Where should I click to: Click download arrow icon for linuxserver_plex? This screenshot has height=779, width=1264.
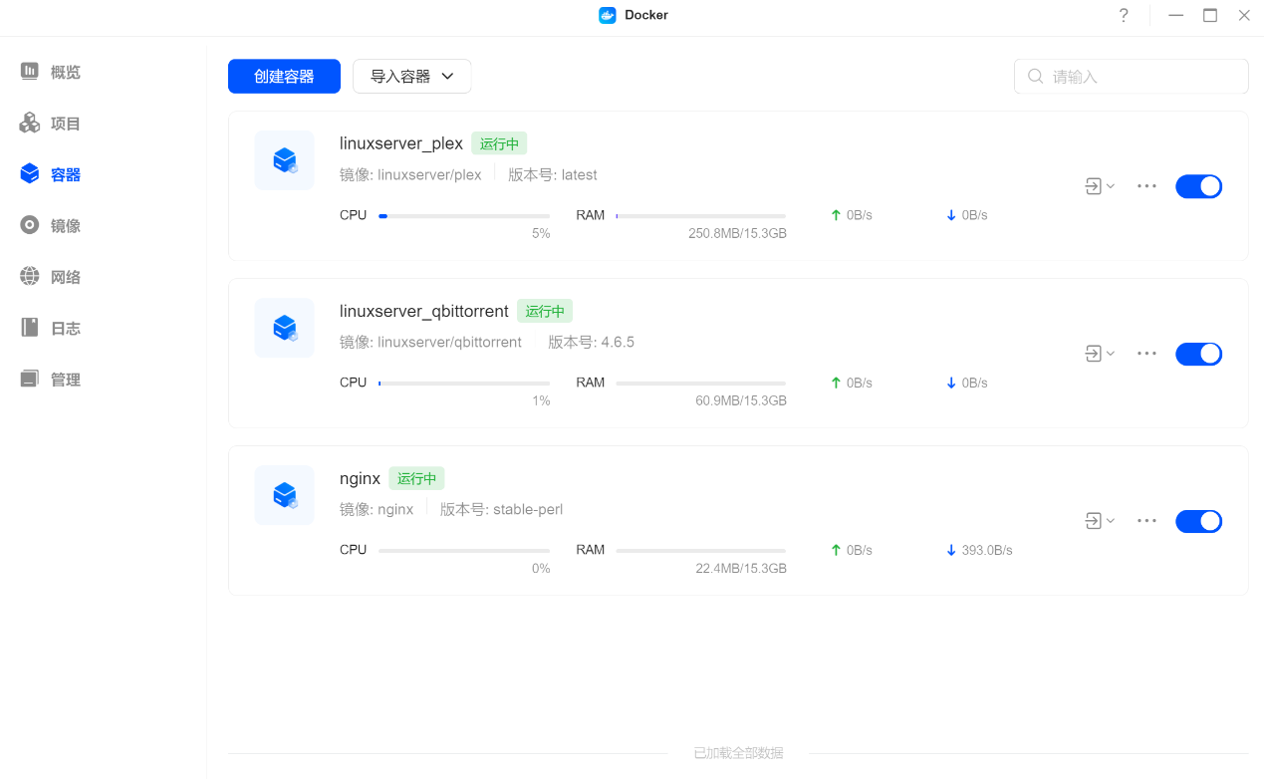pyautogui.click(x=951, y=215)
